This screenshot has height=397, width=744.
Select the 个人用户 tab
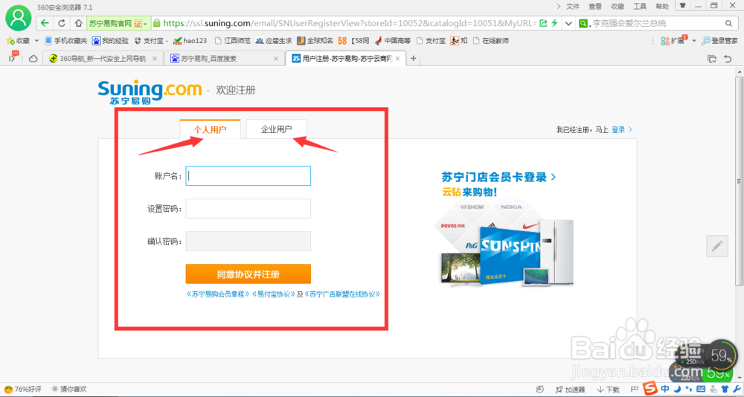[x=211, y=129]
